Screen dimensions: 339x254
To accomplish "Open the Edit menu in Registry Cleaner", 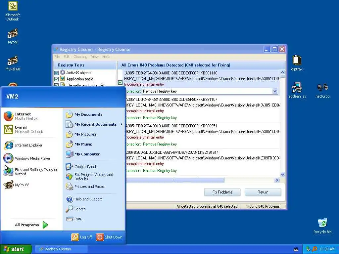I will click(x=67, y=57).
